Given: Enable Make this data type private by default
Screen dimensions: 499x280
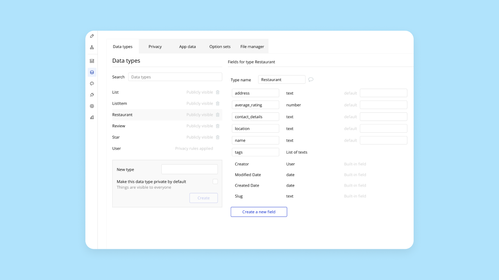Looking at the screenshot, I should pos(215,181).
